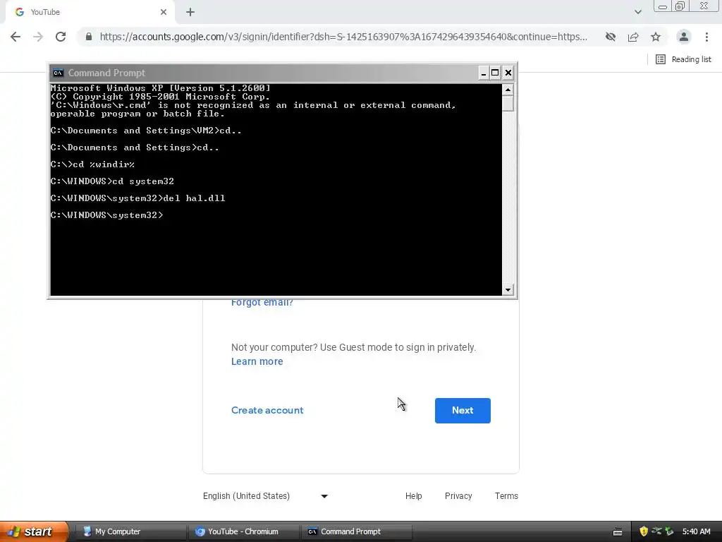This screenshot has width=722, height=542.
Task: Bookmark this page with the star icon
Action: (x=656, y=37)
